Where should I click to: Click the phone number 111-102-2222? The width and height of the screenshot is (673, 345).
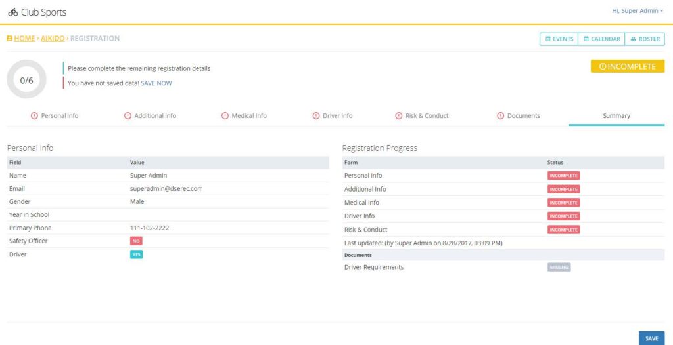(x=149, y=228)
